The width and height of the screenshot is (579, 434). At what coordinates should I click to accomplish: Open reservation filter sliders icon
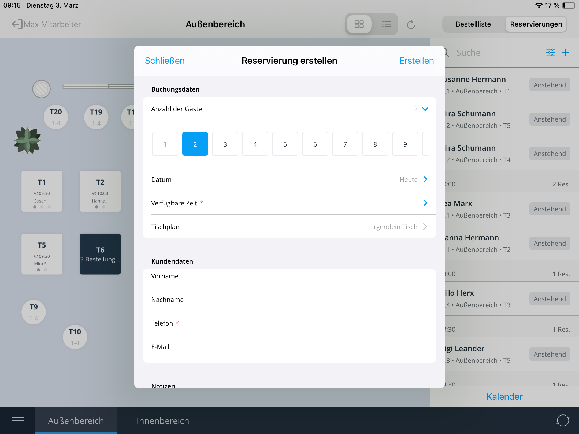pyautogui.click(x=551, y=53)
